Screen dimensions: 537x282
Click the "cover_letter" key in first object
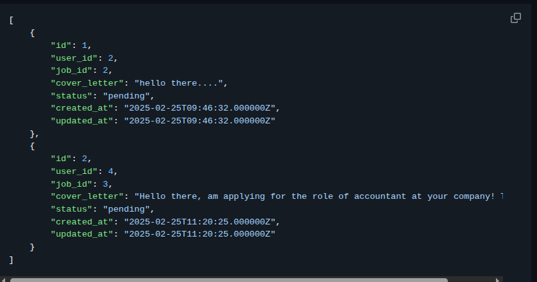click(87, 83)
